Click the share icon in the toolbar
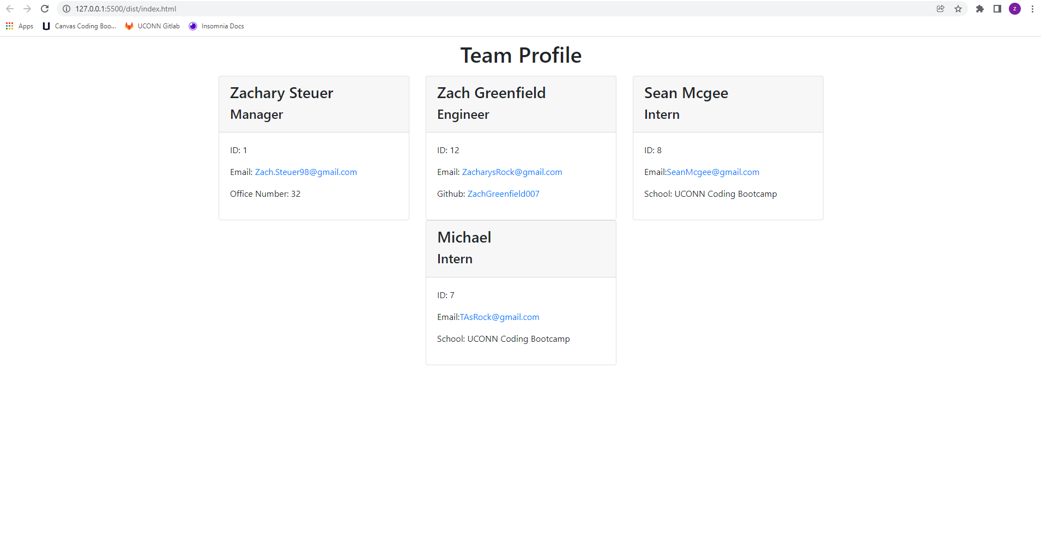 pyautogui.click(x=940, y=9)
